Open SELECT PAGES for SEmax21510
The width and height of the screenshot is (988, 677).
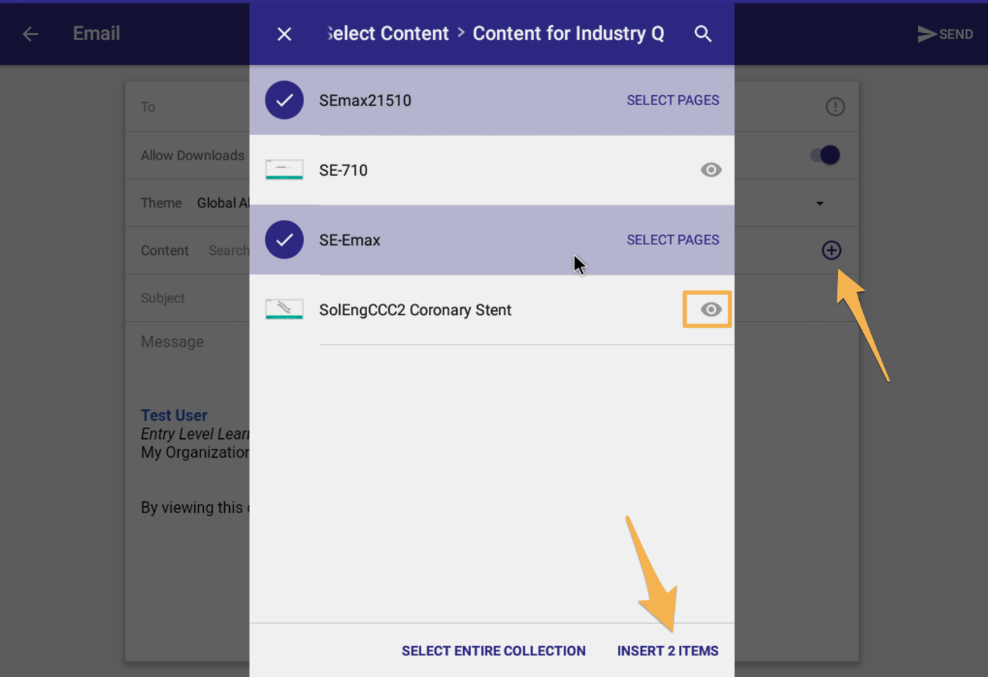click(x=672, y=100)
